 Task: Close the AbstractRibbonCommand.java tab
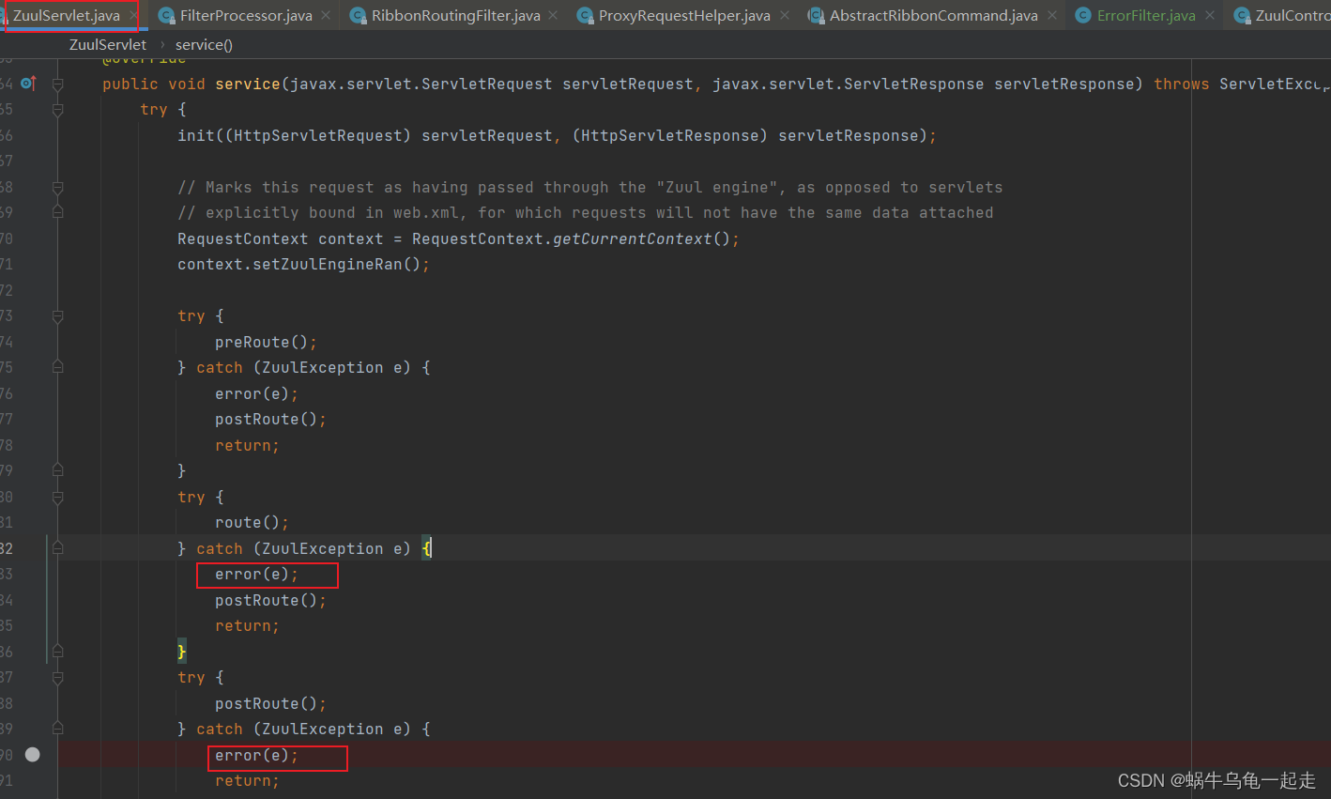[x=1052, y=16]
